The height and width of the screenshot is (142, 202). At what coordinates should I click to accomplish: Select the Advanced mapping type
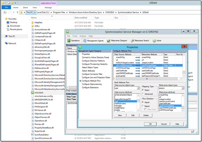143,94
